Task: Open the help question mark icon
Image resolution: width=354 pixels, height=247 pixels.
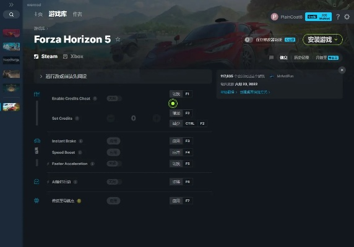Action: pos(338,17)
